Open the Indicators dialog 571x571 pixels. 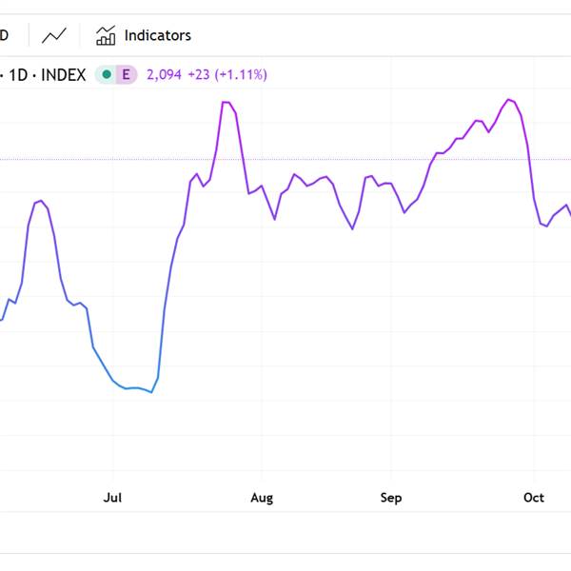click(144, 35)
